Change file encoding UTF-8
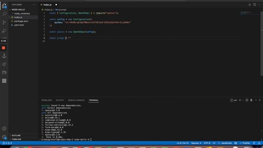The width and height of the screenshot is (263, 148). click(207, 143)
